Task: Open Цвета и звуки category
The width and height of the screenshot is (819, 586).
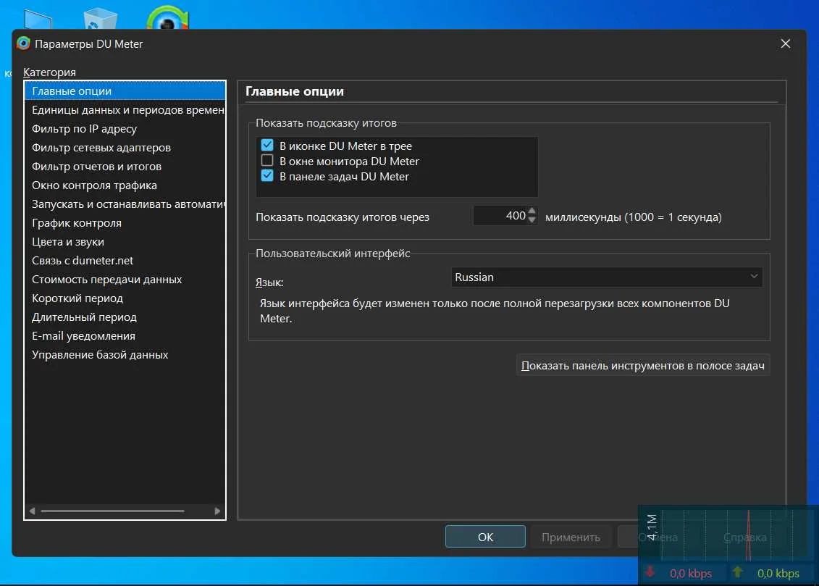Action: click(125, 241)
